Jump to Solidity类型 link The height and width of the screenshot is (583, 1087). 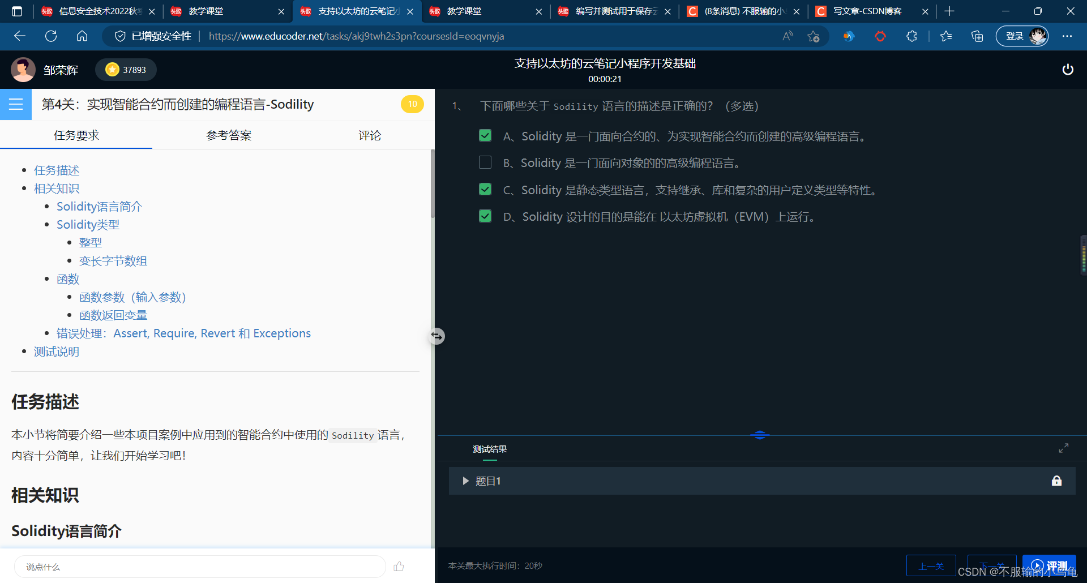(88, 225)
